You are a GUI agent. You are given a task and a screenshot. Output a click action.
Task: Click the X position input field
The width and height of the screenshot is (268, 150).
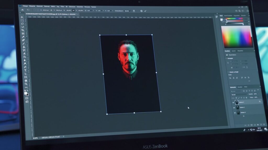coord(46,10)
